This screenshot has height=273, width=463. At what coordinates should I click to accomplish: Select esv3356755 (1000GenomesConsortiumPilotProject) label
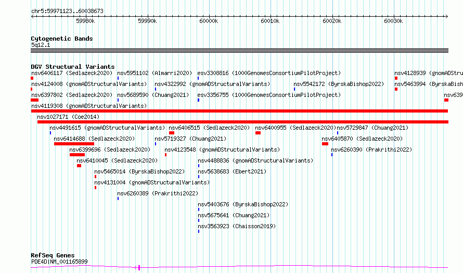[x=269, y=95]
